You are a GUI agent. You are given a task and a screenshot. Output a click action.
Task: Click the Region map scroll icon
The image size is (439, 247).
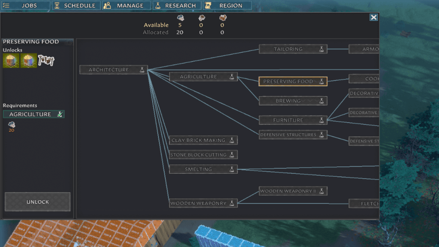click(x=208, y=6)
